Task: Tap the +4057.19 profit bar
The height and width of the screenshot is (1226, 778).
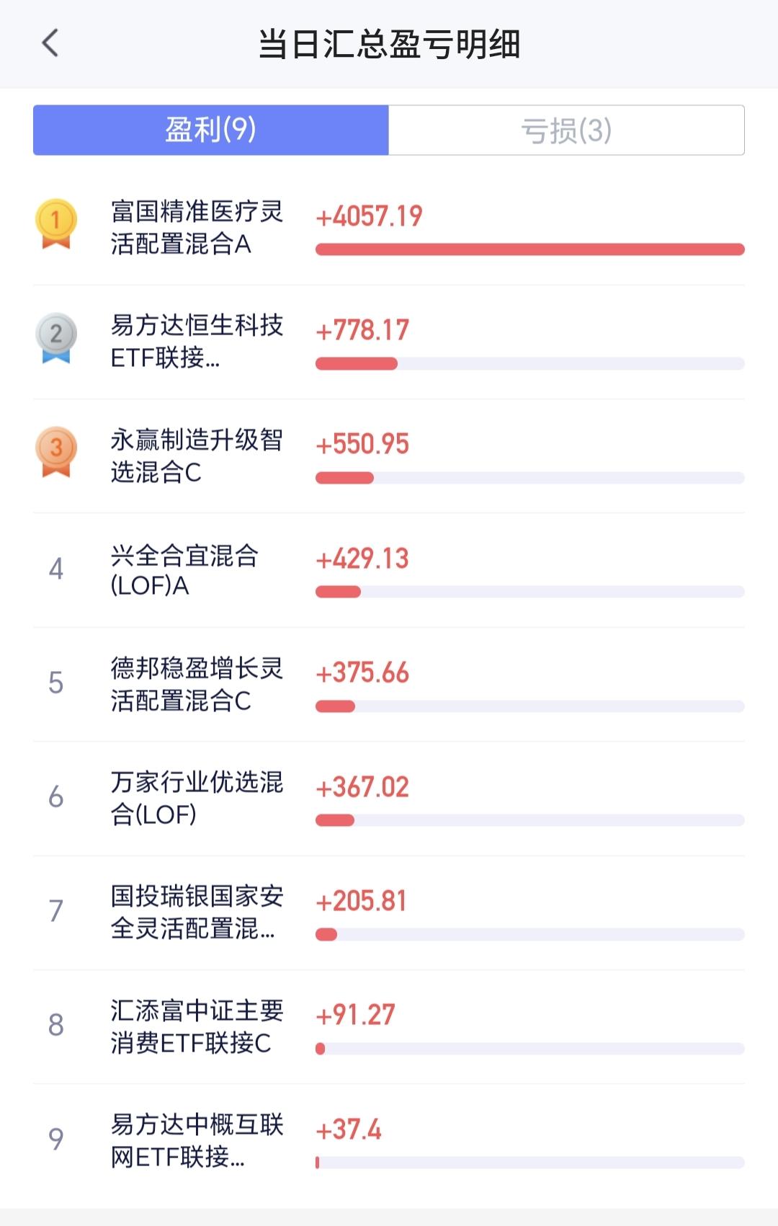Action: (x=530, y=249)
